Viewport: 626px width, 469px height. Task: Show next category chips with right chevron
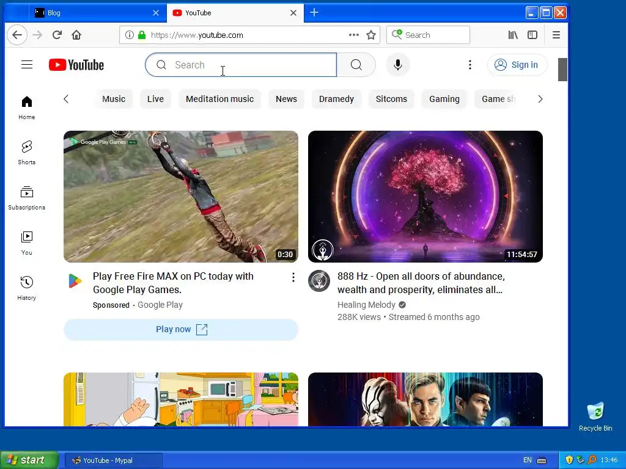pyautogui.click(x=540, y=99)
